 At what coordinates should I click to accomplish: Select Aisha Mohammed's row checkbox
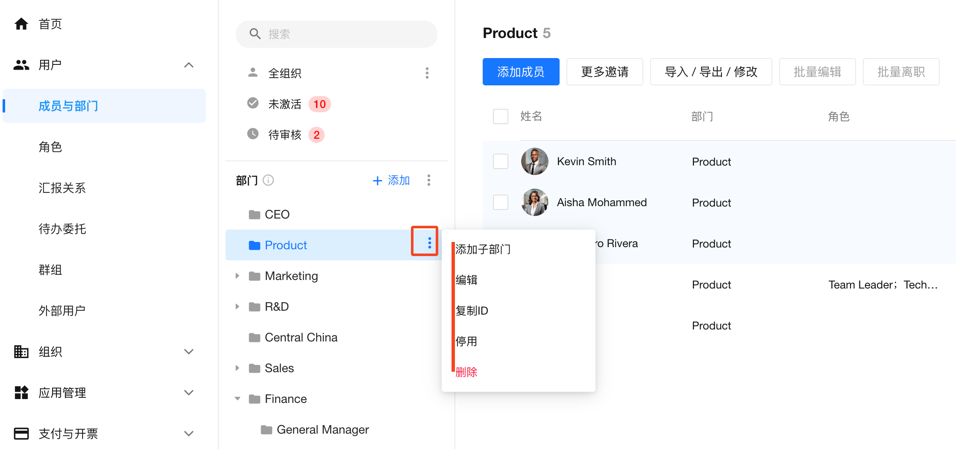[x=500, y=202]
